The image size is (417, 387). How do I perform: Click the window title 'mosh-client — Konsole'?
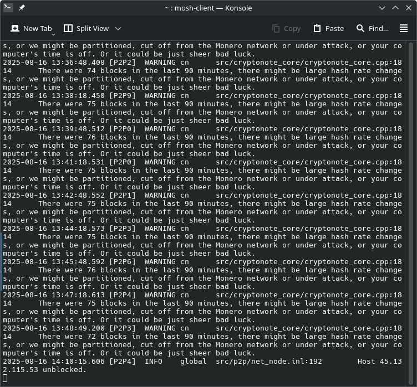point(213,8)
